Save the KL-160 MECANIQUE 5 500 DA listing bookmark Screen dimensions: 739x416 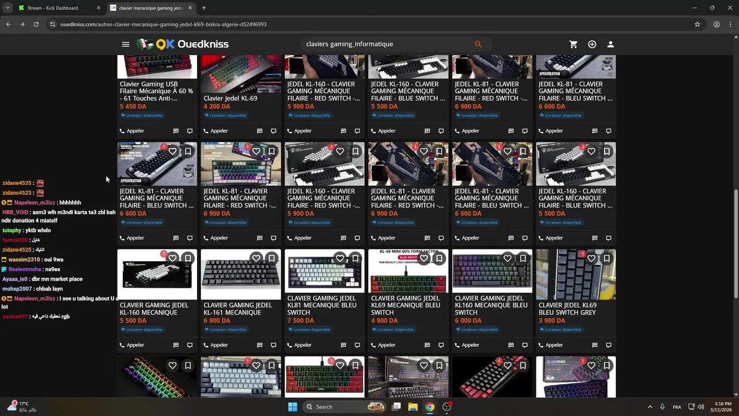(188, 258)
